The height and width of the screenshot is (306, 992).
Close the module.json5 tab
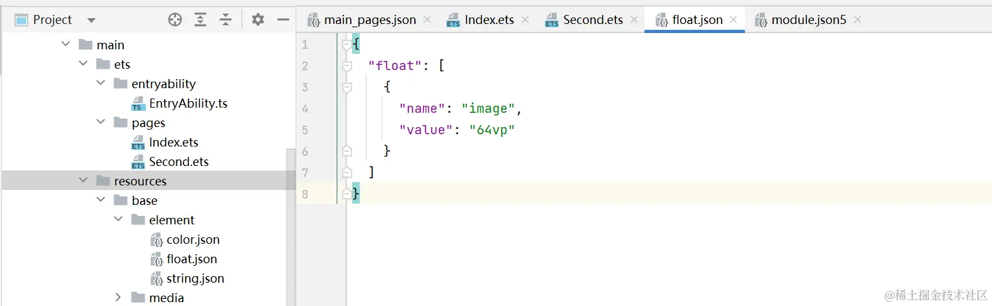pos(858,20)
